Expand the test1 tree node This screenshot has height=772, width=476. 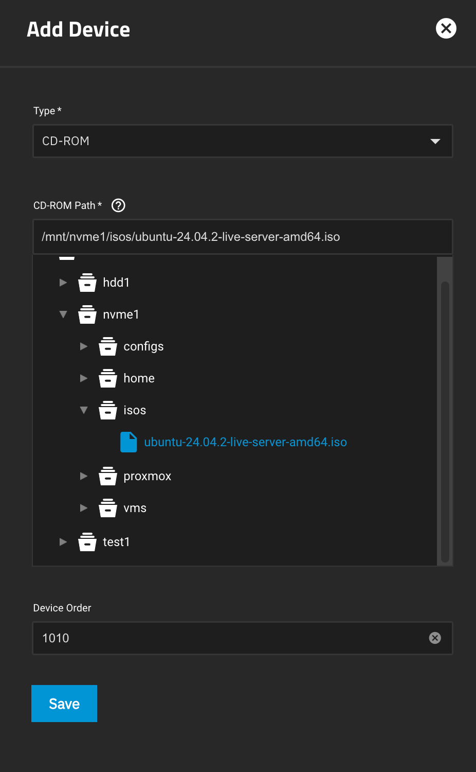click(x=63, y=542)
